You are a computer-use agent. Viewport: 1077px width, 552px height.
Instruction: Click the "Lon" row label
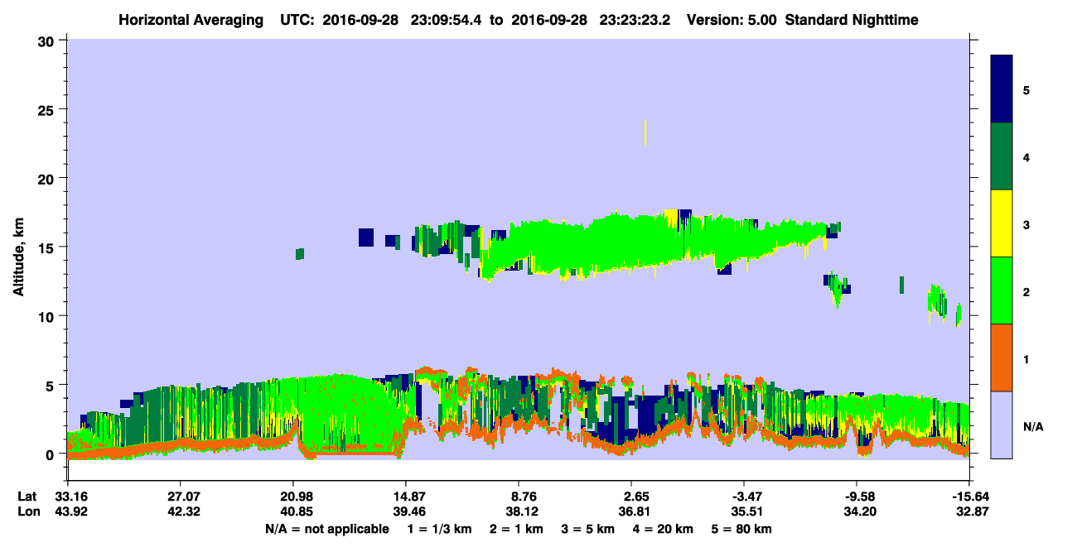(27, 511)
